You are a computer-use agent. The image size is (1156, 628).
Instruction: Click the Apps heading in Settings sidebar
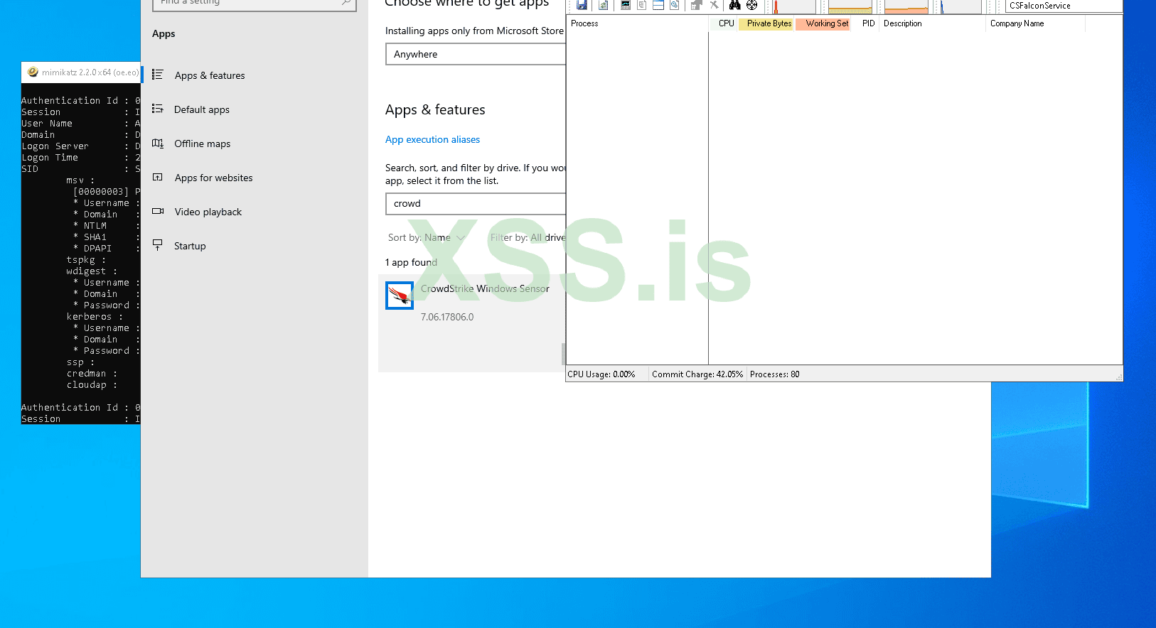[x=164, y=33]
